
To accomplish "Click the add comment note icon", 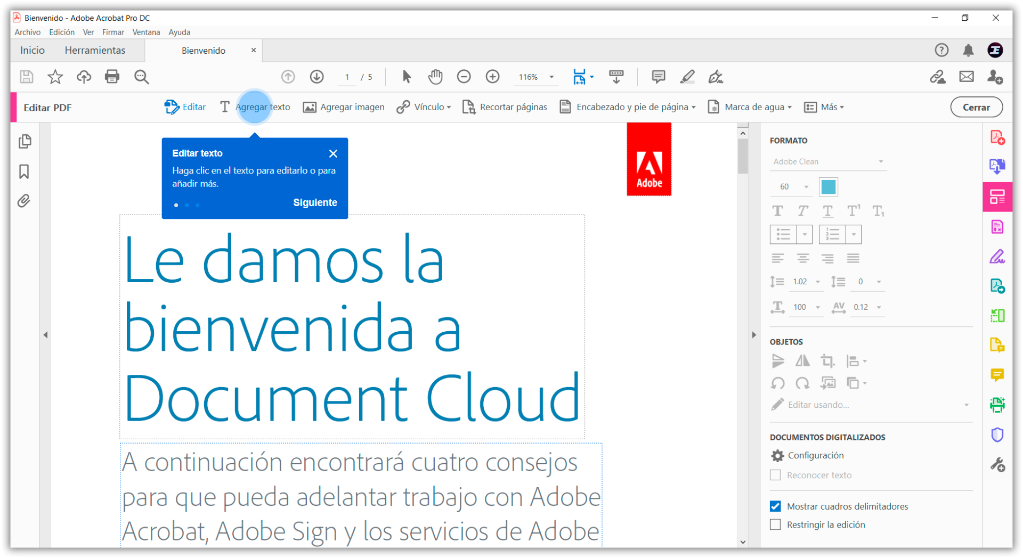I will coord(658,77).
